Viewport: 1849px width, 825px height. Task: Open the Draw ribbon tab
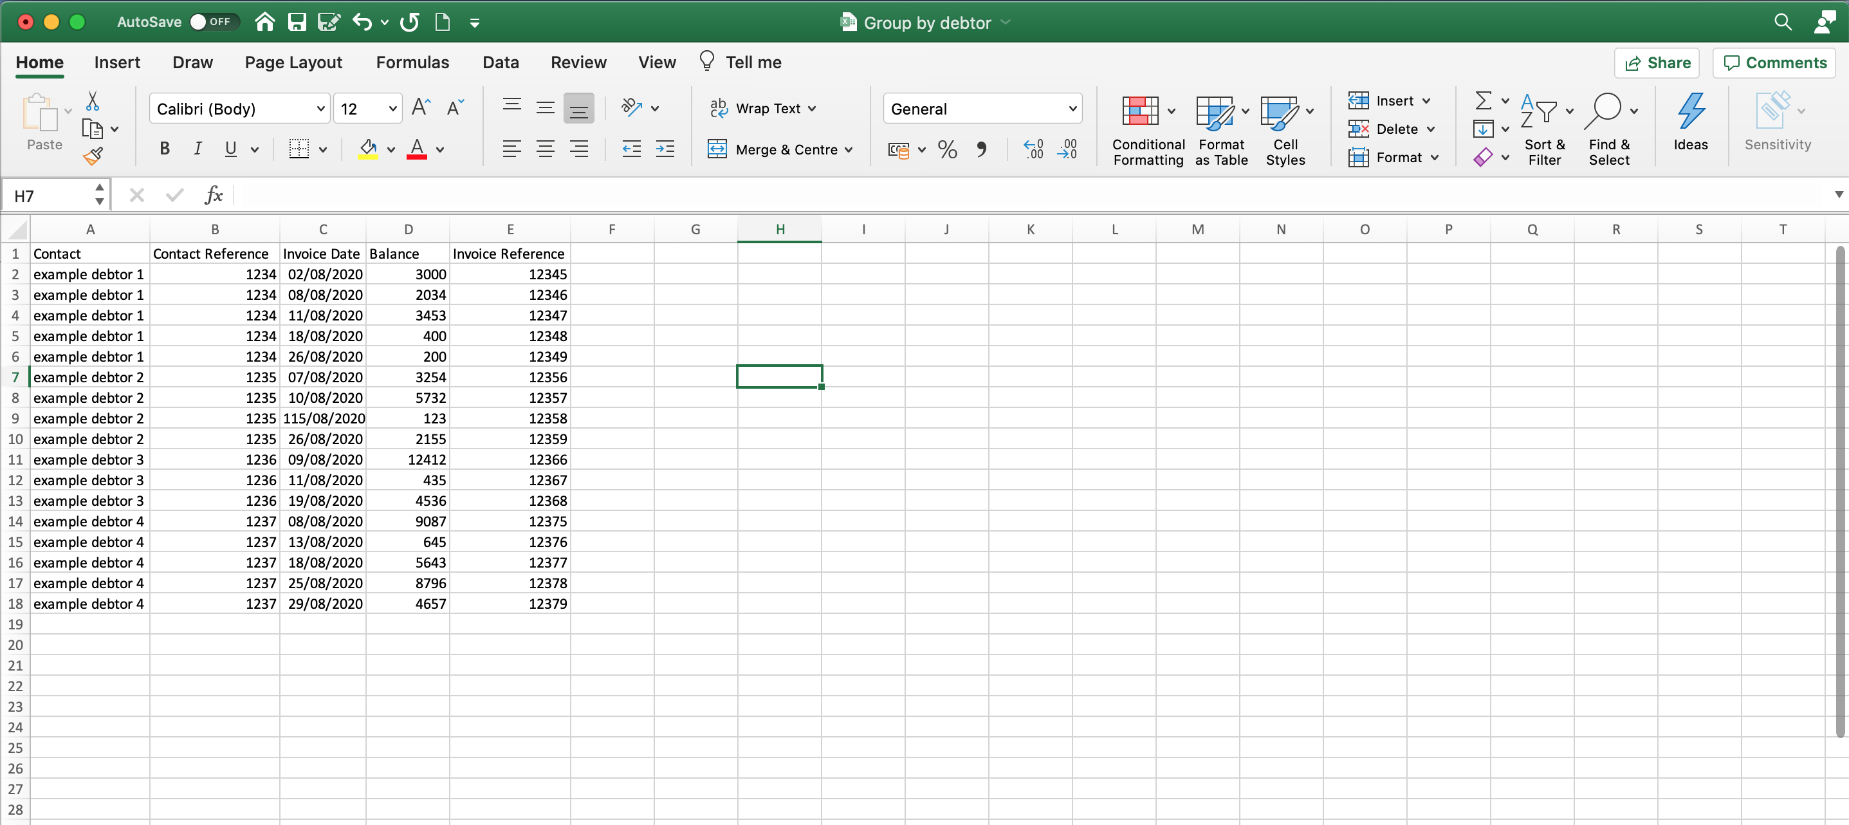(192, 62)
